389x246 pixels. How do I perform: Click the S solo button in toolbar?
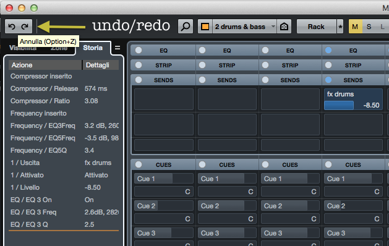coord(369,27)
